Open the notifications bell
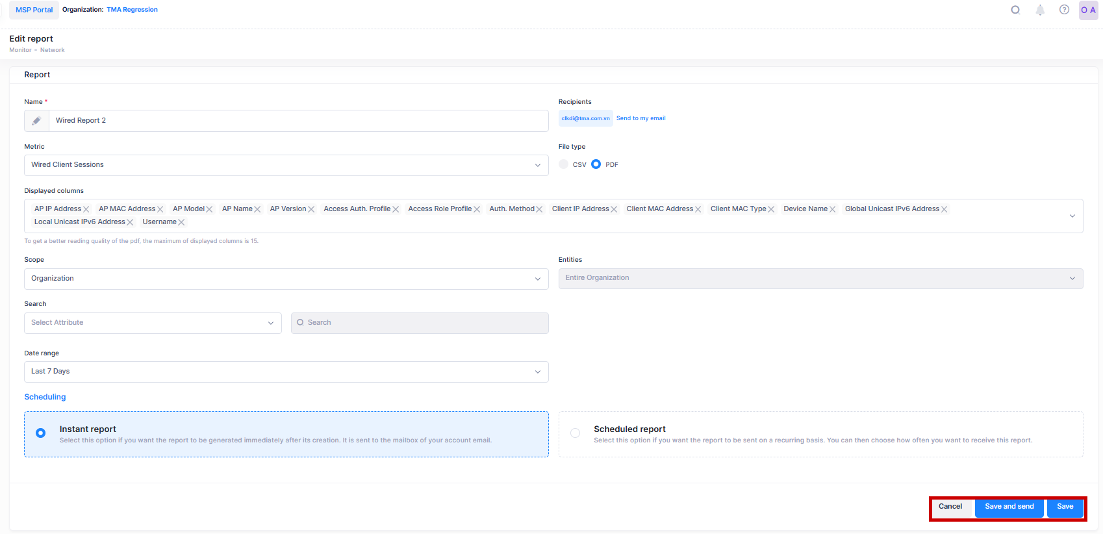1103x534 pixels. coord(1040,10)
